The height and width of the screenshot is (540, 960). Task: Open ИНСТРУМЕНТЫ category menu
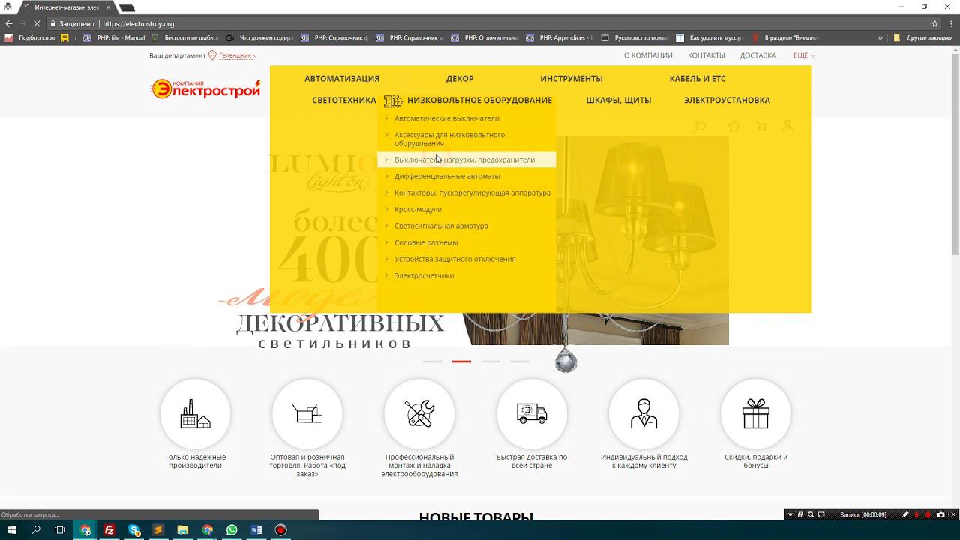click(571, 78)
